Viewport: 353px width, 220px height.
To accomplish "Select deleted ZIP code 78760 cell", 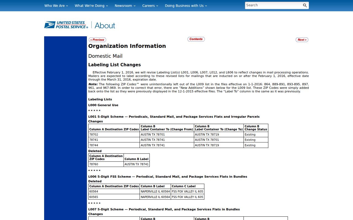I will pos(106,164).
